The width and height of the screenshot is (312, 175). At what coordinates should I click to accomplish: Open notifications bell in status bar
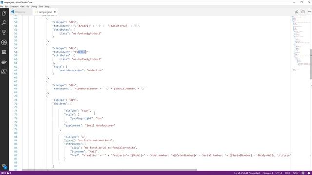coord(309,173)
